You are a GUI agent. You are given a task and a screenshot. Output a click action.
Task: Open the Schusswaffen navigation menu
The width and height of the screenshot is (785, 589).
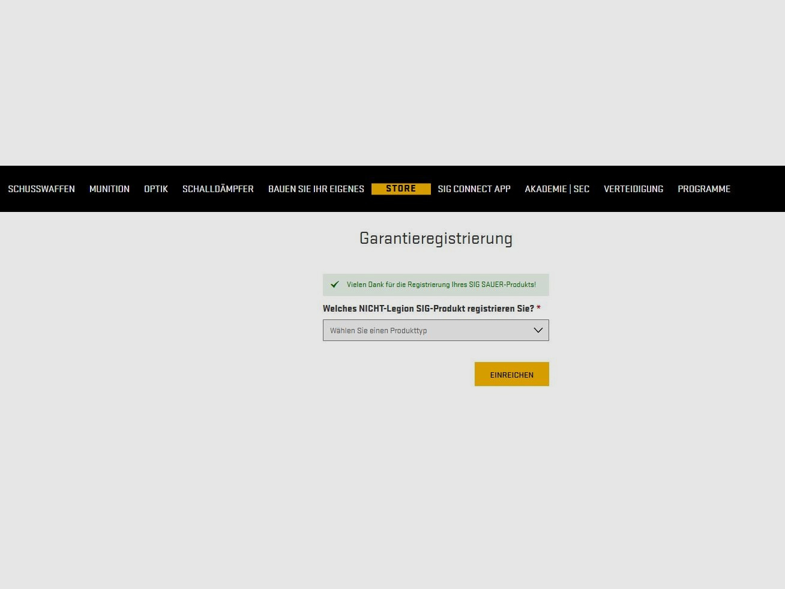pos(41,189)
